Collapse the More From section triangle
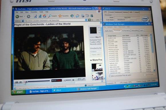The width and height of the screenshot is (166, 110). tap(91, 60)
